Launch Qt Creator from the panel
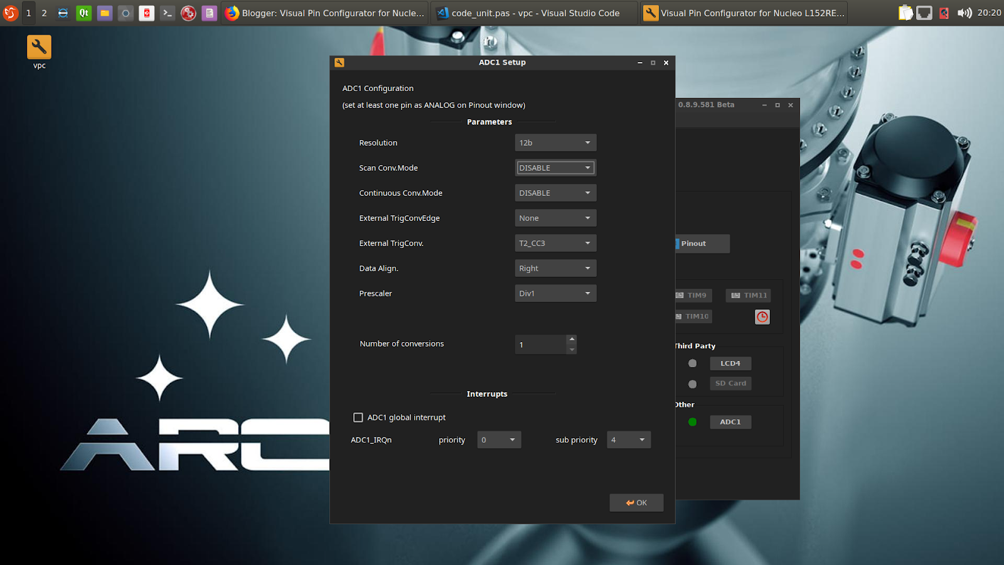Image resolution: width=1004 pixels, height=565 pixels. [83, 13]
